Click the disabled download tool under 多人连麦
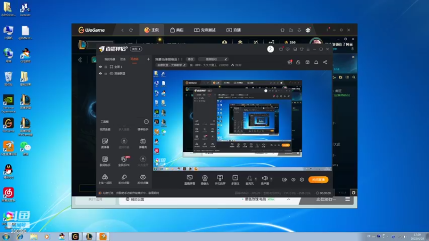The height and width of the screenshot is (241, 429). [124, 143]
